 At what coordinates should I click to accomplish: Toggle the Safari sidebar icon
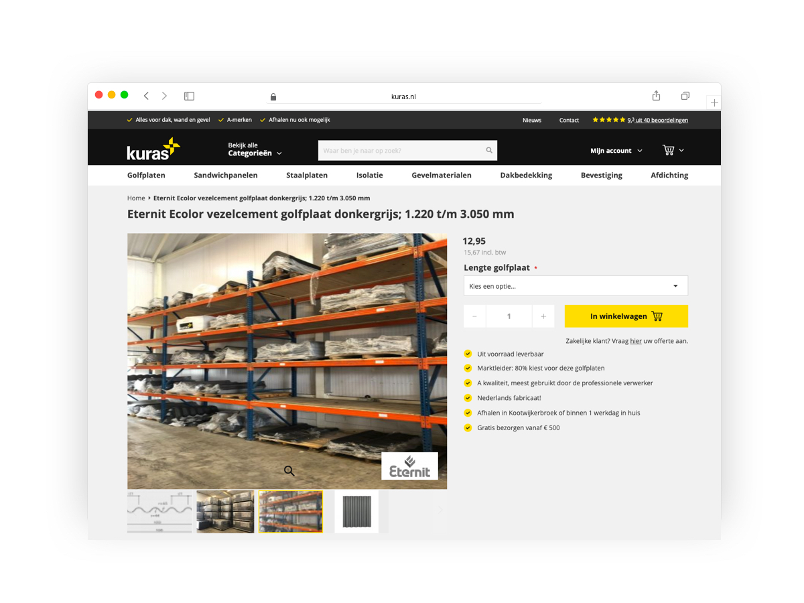[x=189, y=96]
